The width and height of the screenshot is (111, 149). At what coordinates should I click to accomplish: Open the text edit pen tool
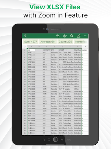click(65, 36)
